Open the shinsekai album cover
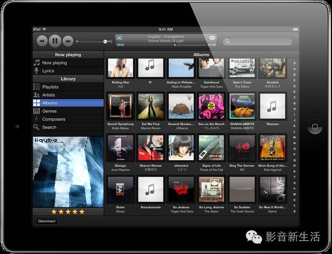Viewport: 332px width, 254px height. (x=181, y=147)
